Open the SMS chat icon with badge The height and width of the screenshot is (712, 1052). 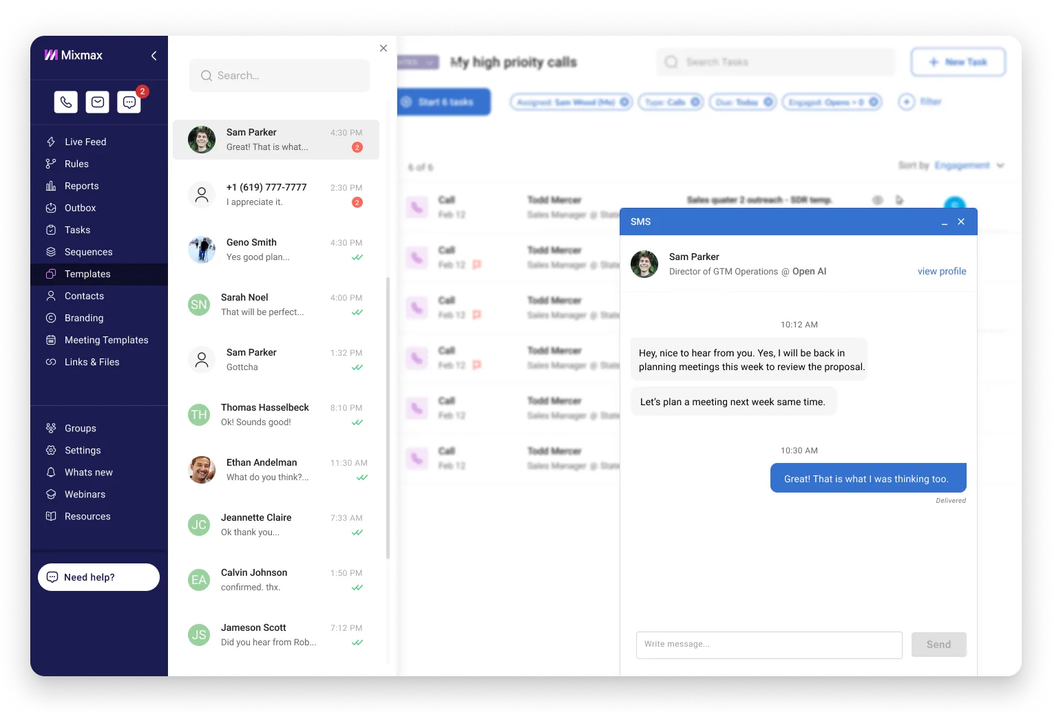tap(129, 102)
